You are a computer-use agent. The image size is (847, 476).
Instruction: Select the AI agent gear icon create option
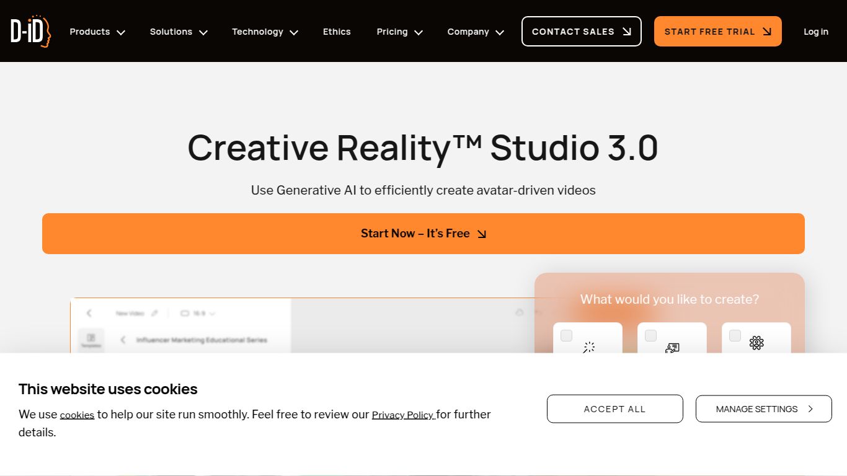coord(756,343)
